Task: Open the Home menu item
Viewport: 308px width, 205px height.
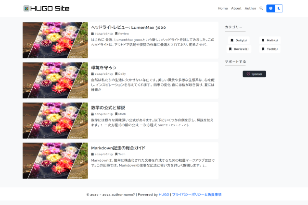Action: pyautogui.click(x=223, y=8)
